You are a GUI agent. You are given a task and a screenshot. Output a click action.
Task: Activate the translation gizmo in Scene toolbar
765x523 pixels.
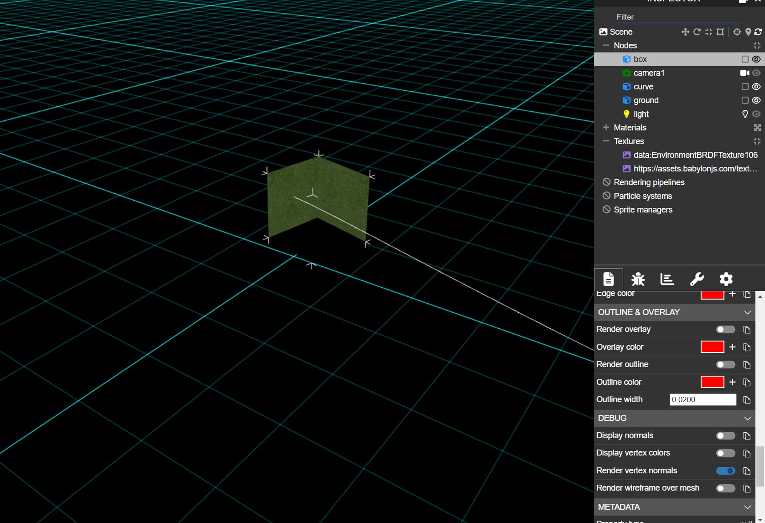point(685,32)
